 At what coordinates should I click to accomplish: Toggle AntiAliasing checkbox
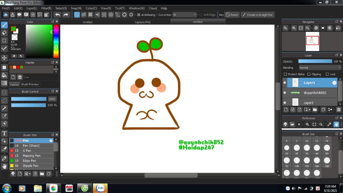point(138,15)
